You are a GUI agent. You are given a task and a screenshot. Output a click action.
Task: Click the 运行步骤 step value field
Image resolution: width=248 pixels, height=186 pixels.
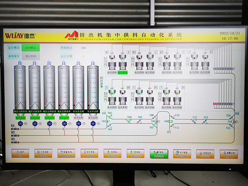pyautogui.click(x=83, y=55)
